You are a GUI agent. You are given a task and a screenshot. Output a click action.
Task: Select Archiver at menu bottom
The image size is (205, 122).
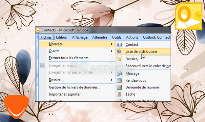pyautogui.click(x=77, y=100)
